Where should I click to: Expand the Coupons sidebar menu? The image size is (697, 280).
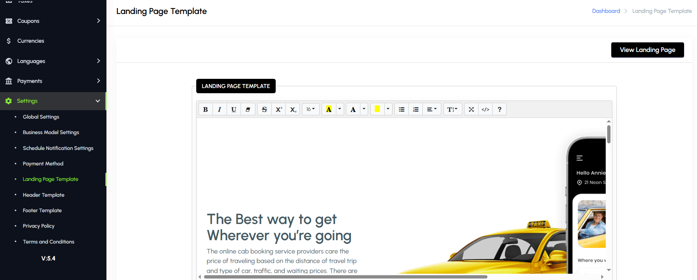click(x=53, y=21)
